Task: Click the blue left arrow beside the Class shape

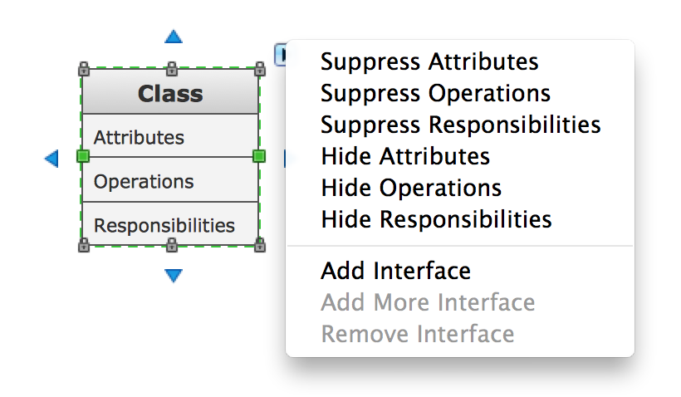Action: 51,158
